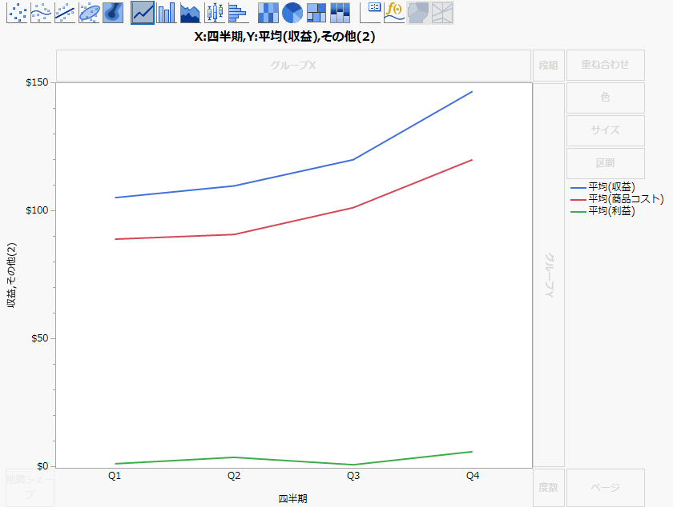673x507 pixels.
Task: Select the Map Shapes element icon
Action: pos(418,13)
